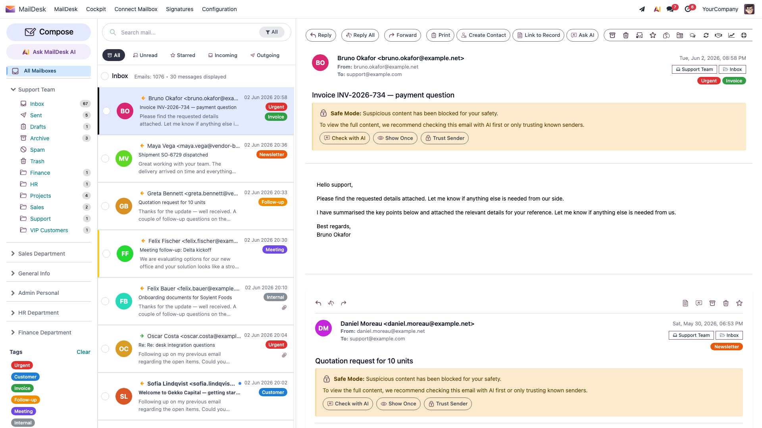Forward arrow icon on Daniel Moreau message
The image size is (762, 428).
[344, 303]
